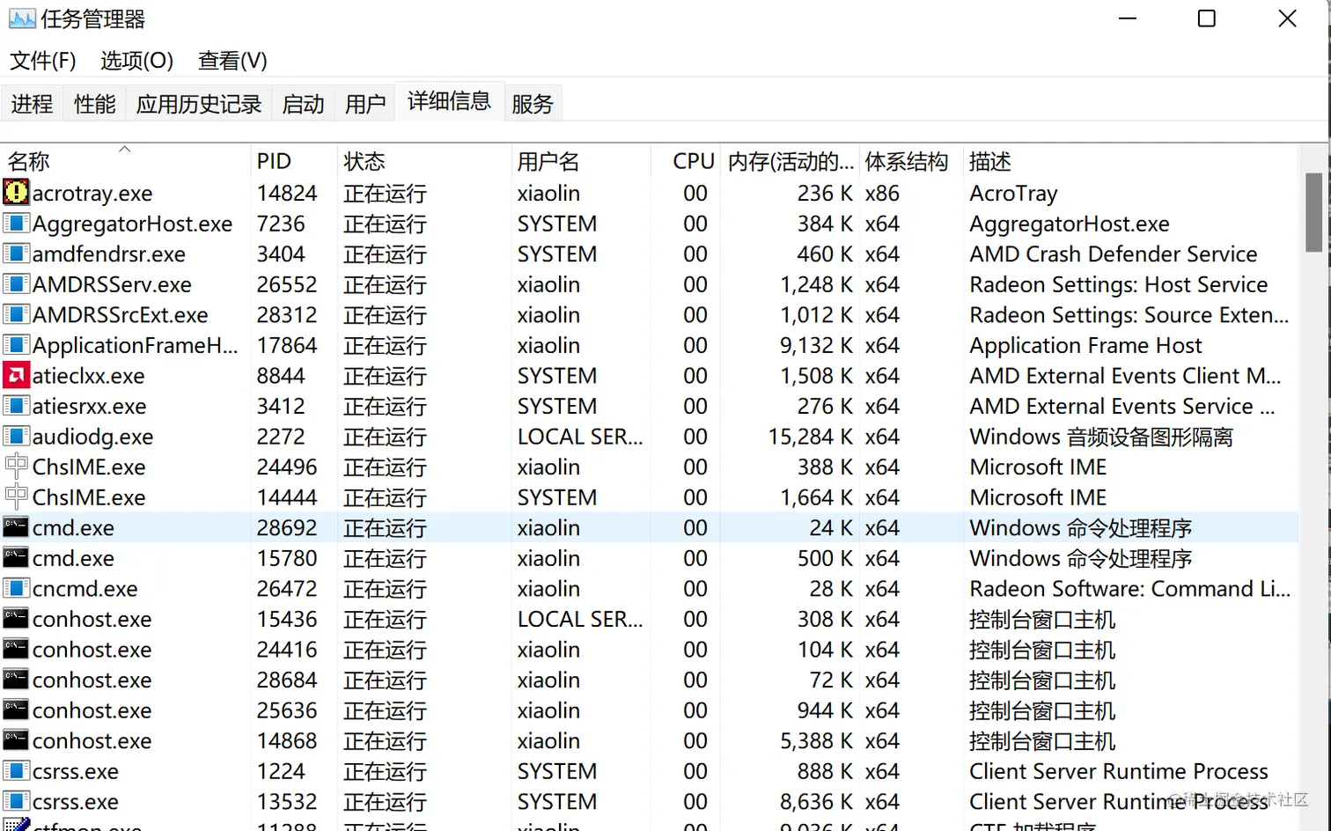Open the 文件(F) menu
The height and width of the screenshot is (831, 1331).
43,61
